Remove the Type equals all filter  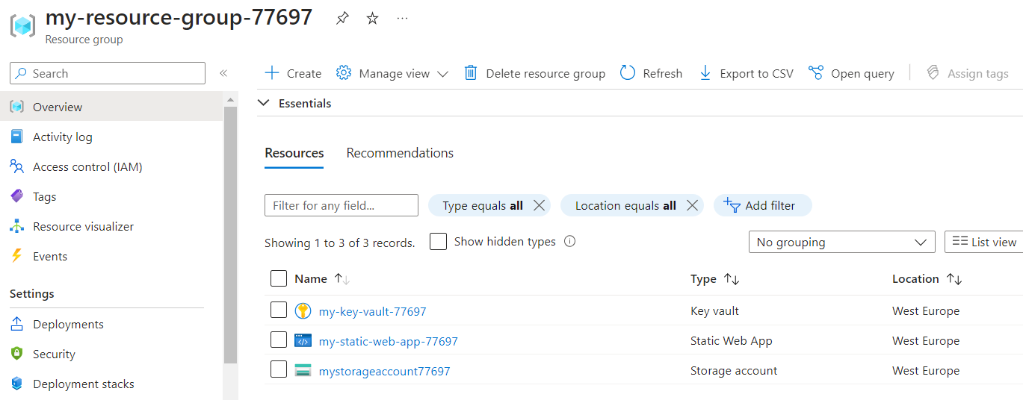click(x=539, y=206)
